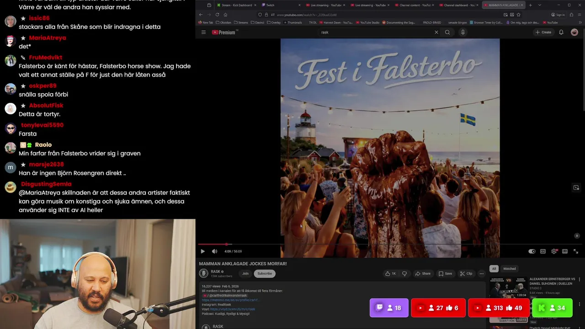Open the Streams bookmarks folder
The width and height of the screenshot is (585, 329).
coord(241,22)
